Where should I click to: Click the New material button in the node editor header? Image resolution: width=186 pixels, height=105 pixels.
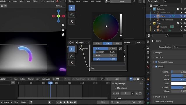pyautogui.click(x=122, y=1)
